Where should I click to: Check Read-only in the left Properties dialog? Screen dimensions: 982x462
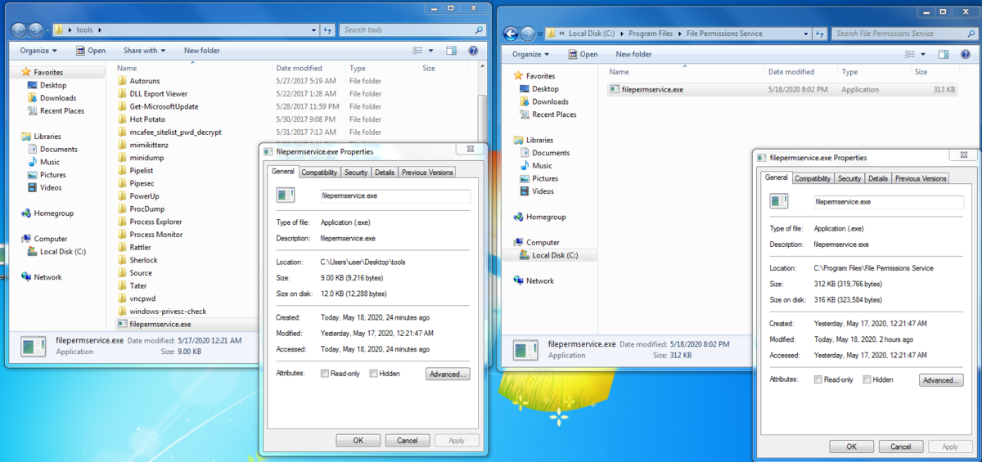325,374
